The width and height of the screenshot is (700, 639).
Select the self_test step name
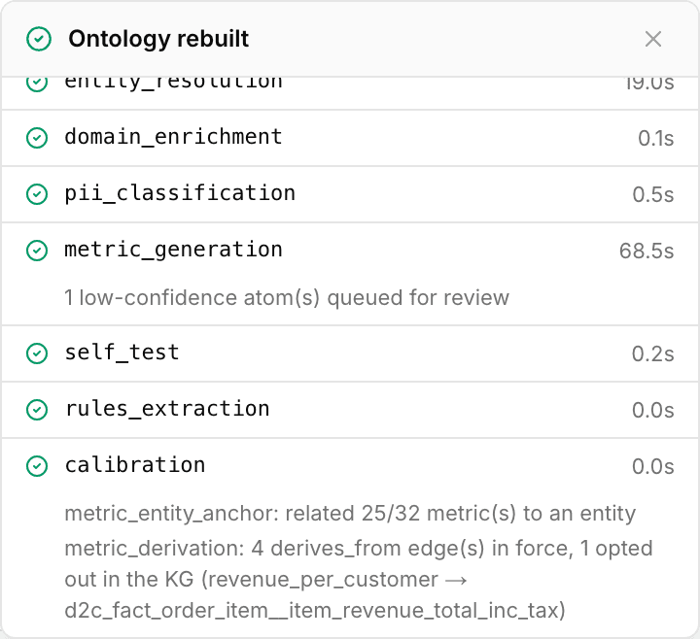122,353
